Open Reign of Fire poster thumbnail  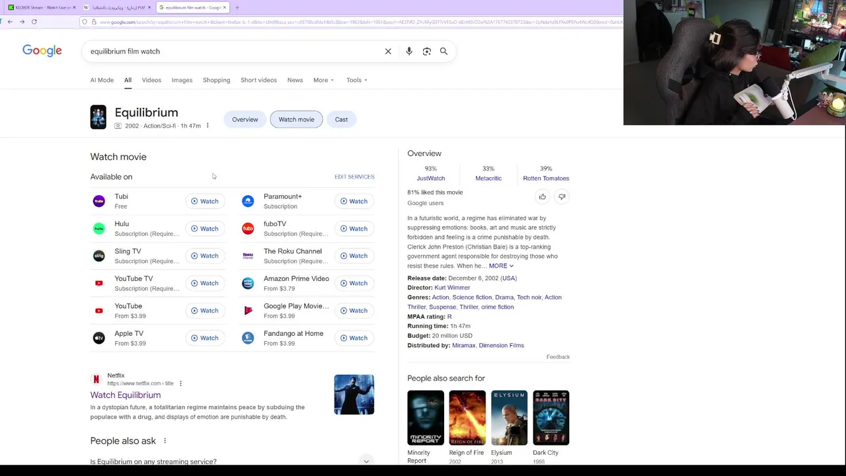(467, 417)
